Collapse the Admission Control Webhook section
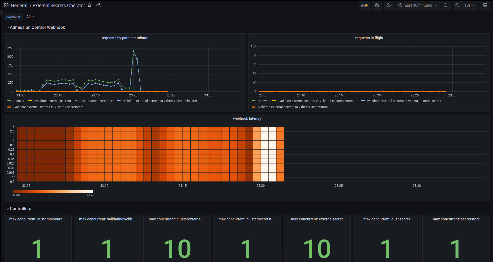Screen dimensions: 493x262 click(x=37, y=27)
